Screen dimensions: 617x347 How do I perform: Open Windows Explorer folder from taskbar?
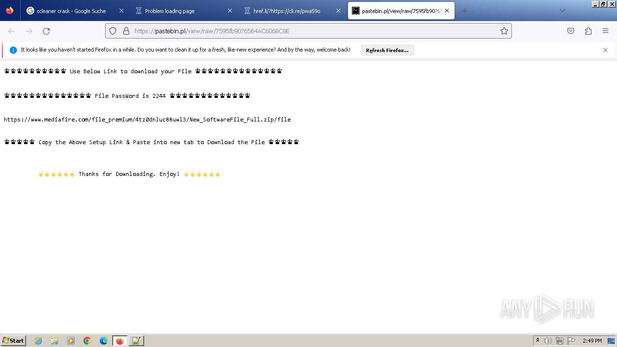(x=54, y=341)
